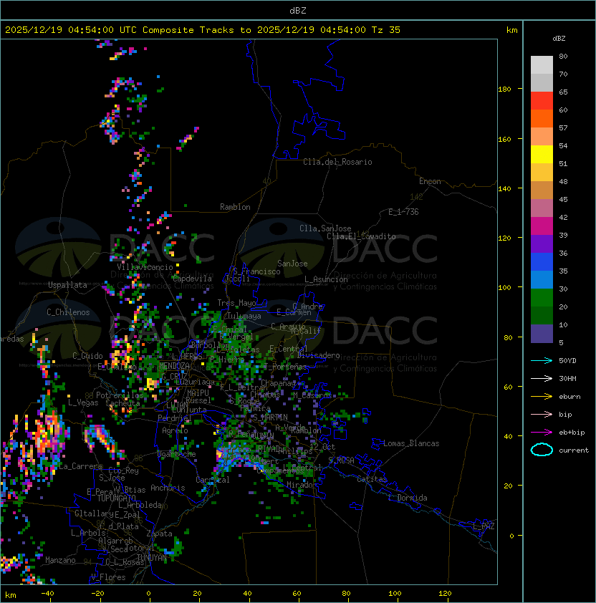Screen dimensions: 596x603
Task: Click the MAIPU map label
Action: (198, 393)
